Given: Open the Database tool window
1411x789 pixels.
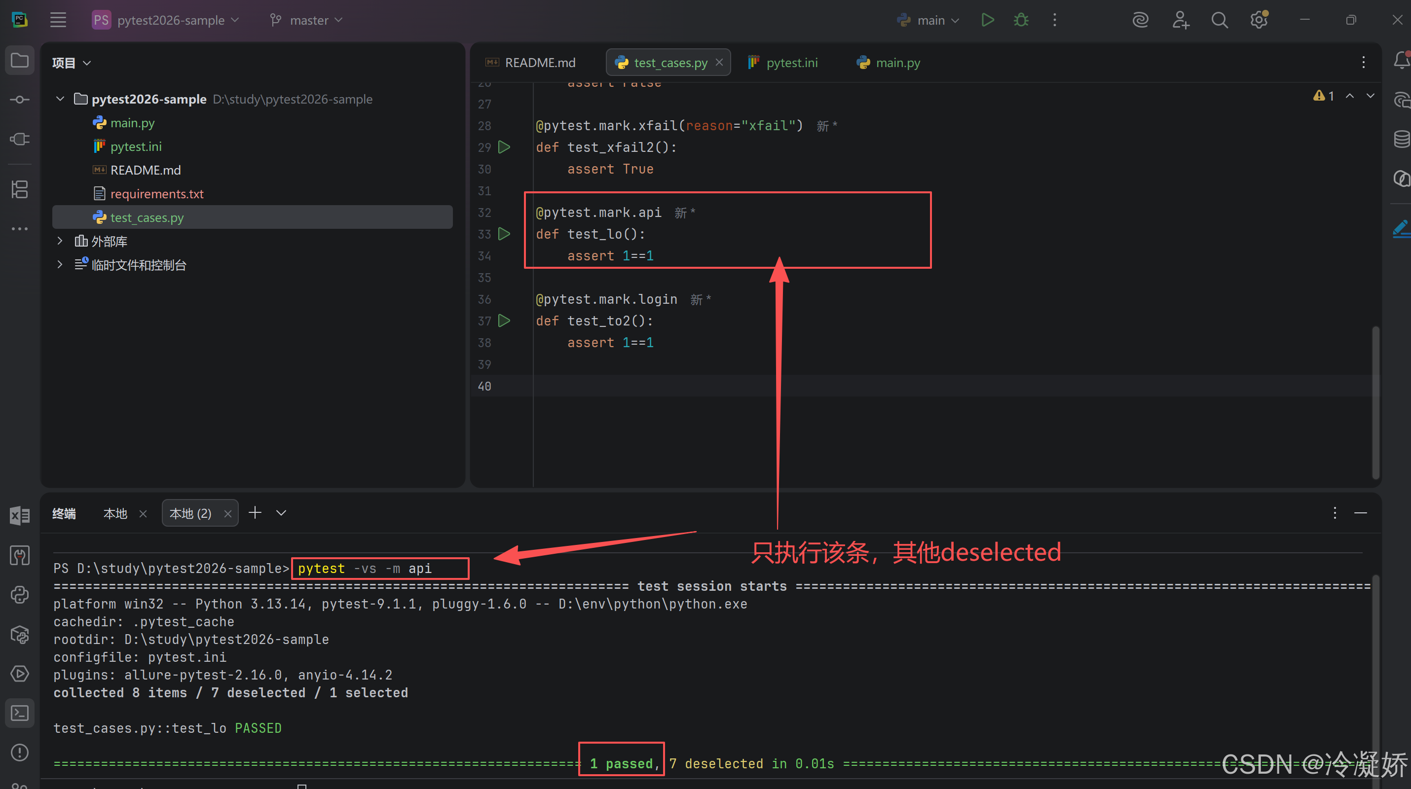Looking at the screenshot, I should [1401, 139].
